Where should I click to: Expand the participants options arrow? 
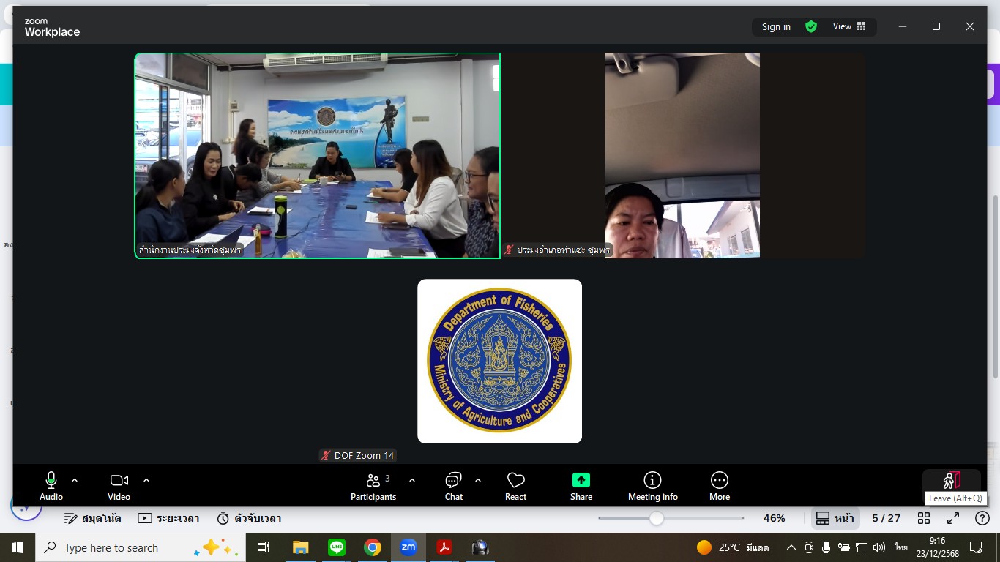click(x=412, y=480)
